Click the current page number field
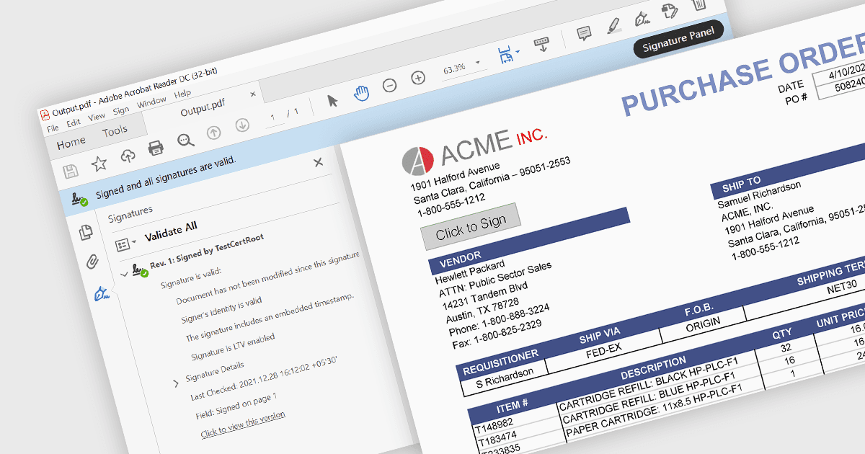The image size is (865, 454). [273, 117]
